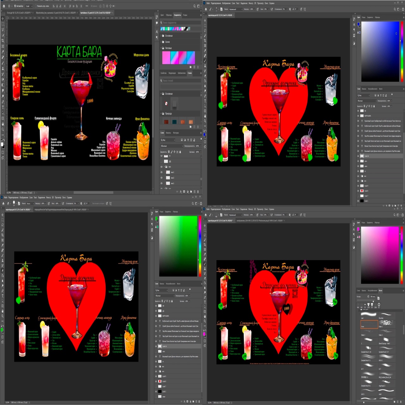Hide КАРТА БАРА layer in bottom-left window
Image resolution: width=405 pixels, height=405 pixels.
coord(156,316)
